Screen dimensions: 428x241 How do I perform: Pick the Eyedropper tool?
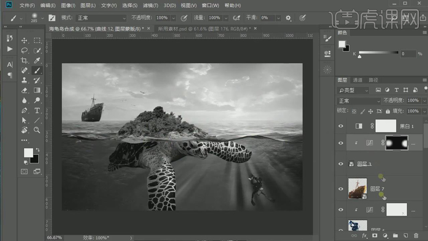tap(37, 60)
